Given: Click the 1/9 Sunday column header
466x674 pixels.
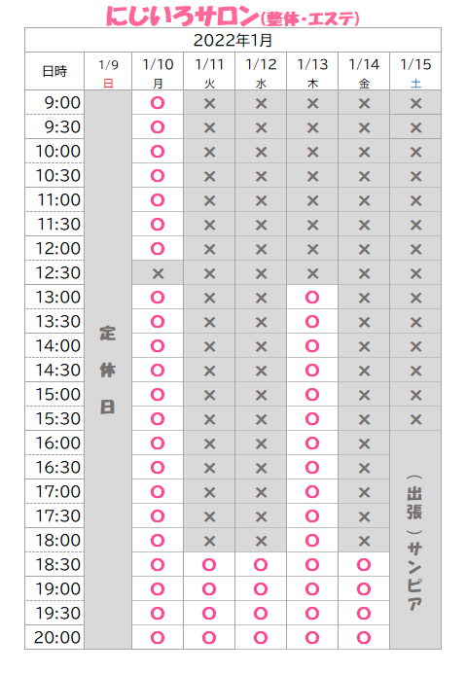Looking at the screenshot, I should [108, 71].
